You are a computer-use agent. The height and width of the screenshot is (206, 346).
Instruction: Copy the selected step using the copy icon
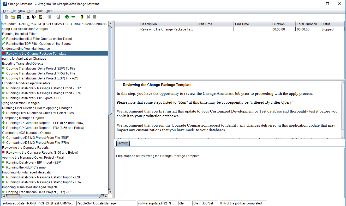[x=34, y=17]
